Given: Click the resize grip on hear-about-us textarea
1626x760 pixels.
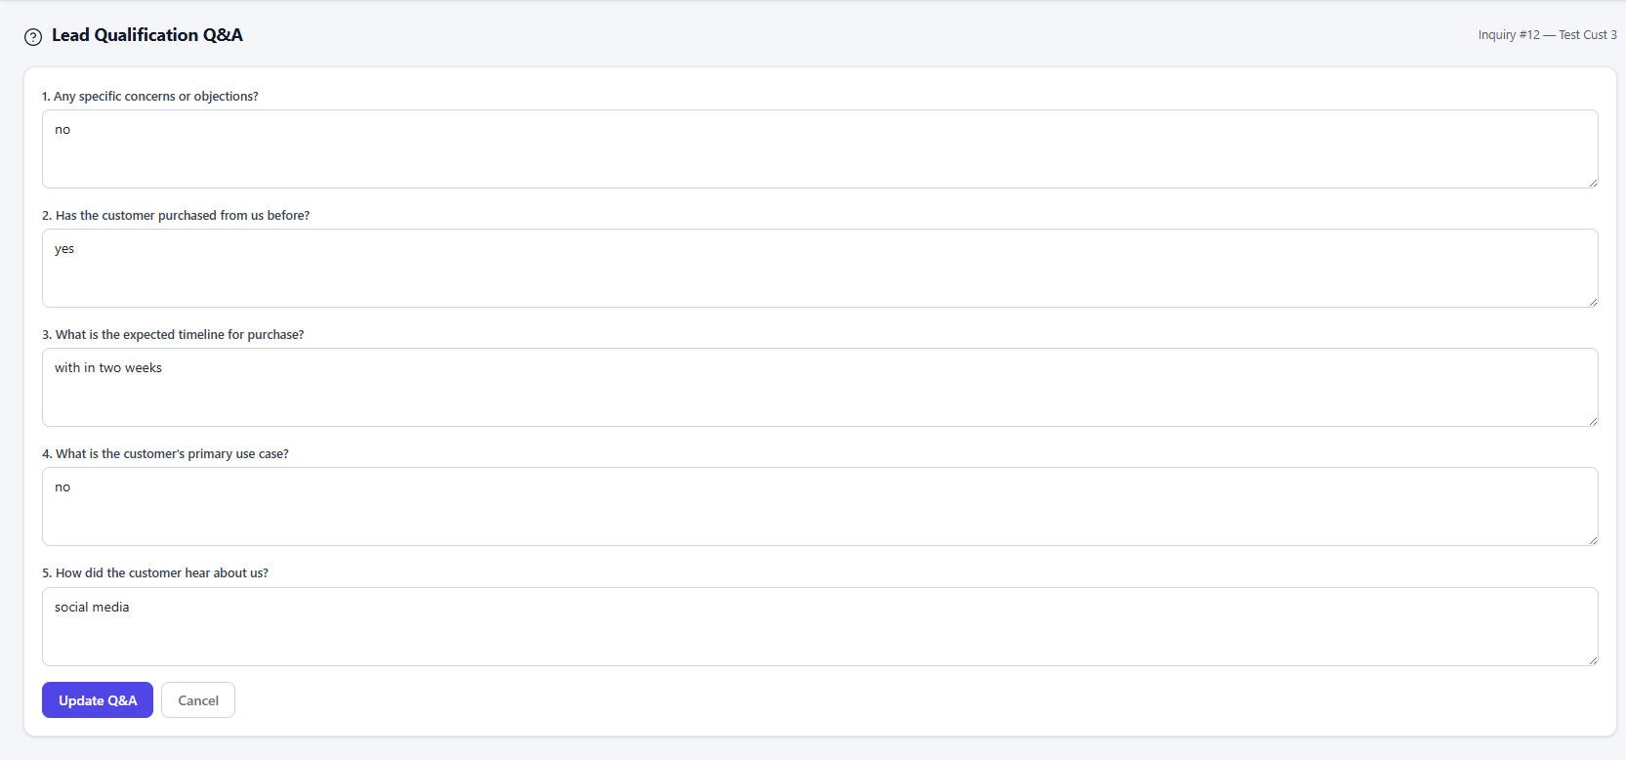Looking at the screenshot, I should [1593, 660].
